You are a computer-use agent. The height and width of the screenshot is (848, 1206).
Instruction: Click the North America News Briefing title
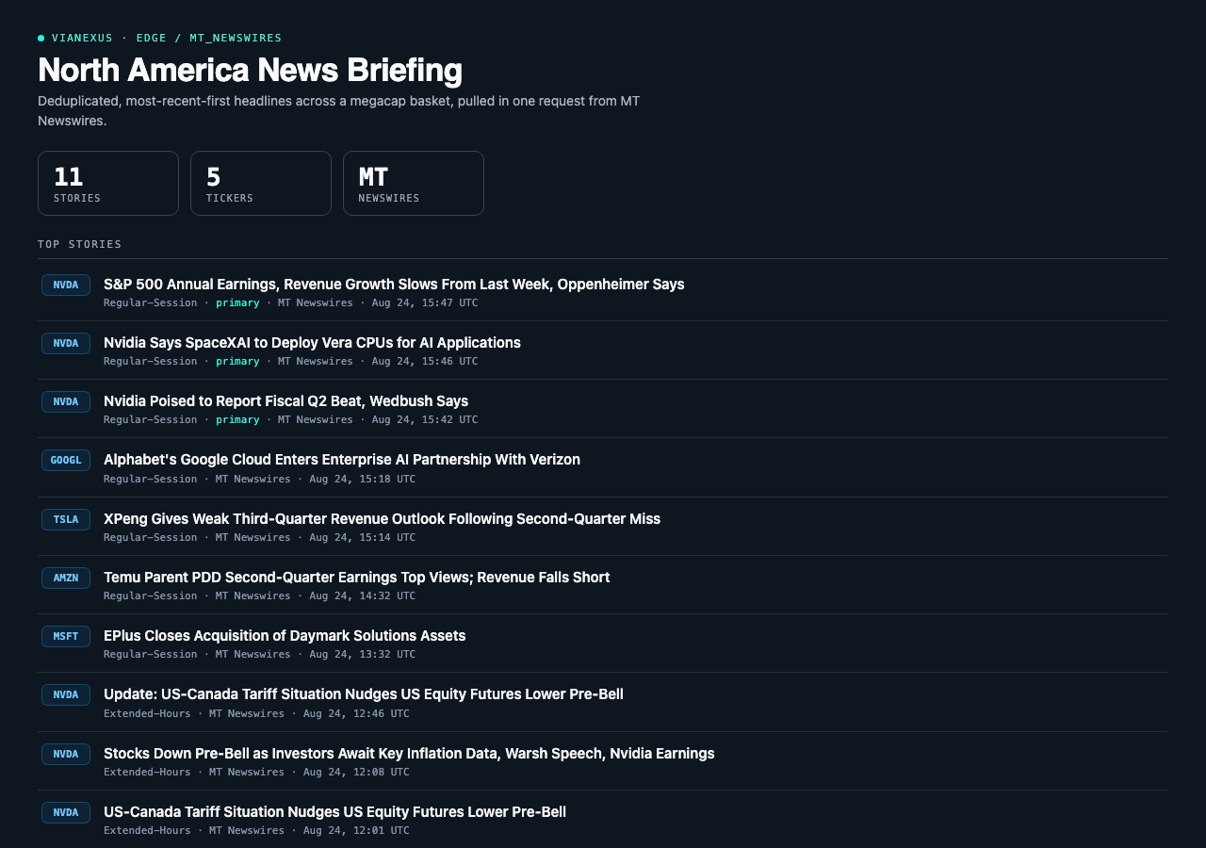[x=250, y=71]
